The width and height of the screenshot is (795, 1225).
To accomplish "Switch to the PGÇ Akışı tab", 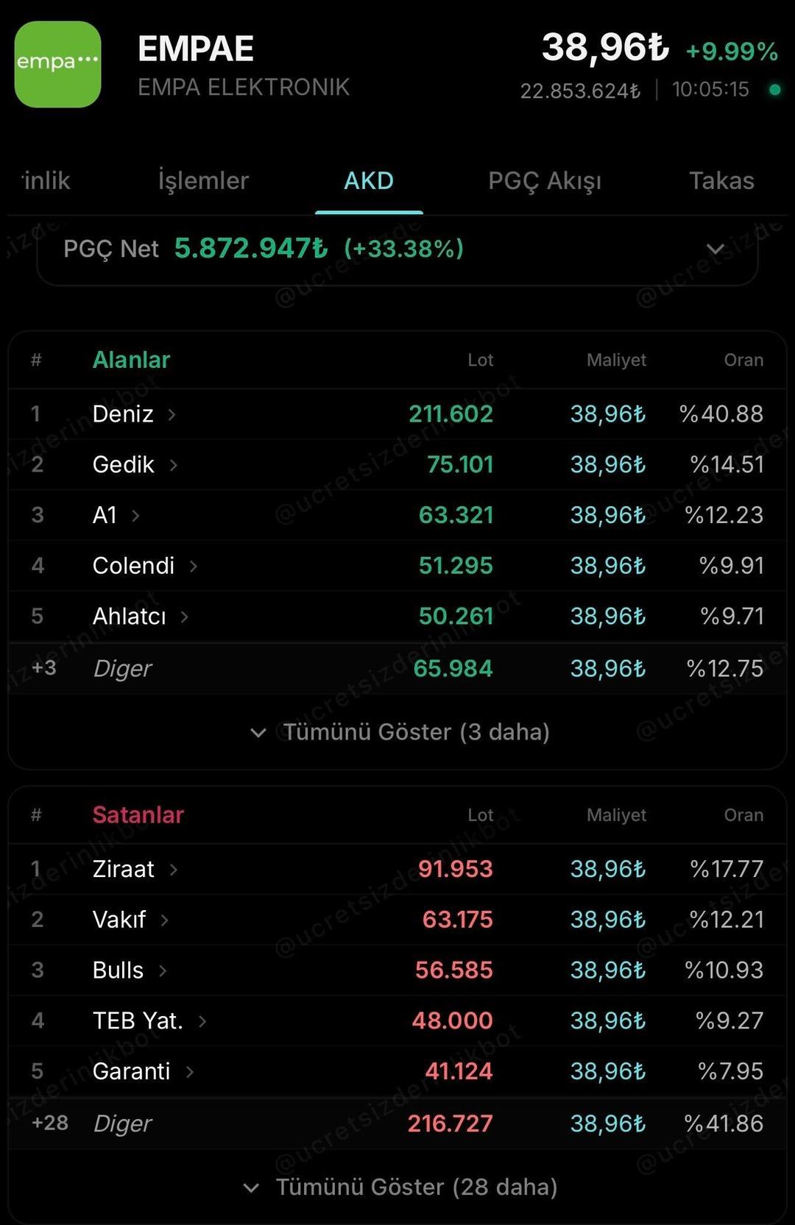I will coord(545,181).
